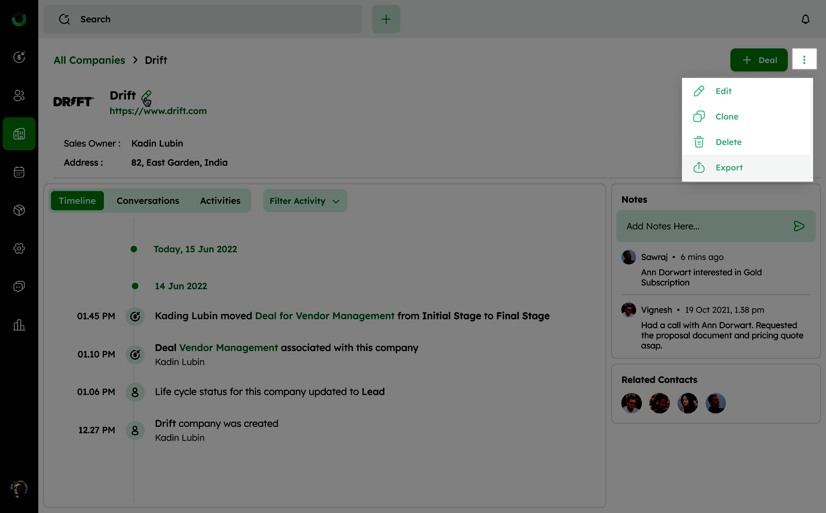Click the Drift breadcrumb text

[156, 60]
